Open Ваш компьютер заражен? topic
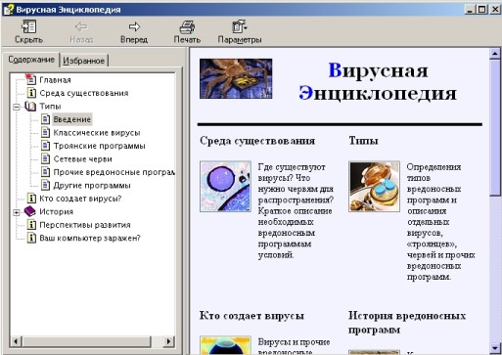This screenshot has width=502, height=355. pyautogui.click(x=90, y=238)
